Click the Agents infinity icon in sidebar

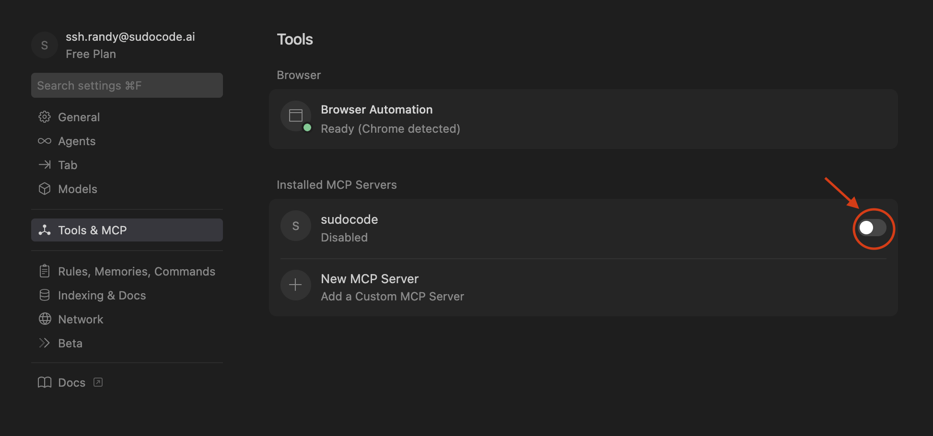44,141
